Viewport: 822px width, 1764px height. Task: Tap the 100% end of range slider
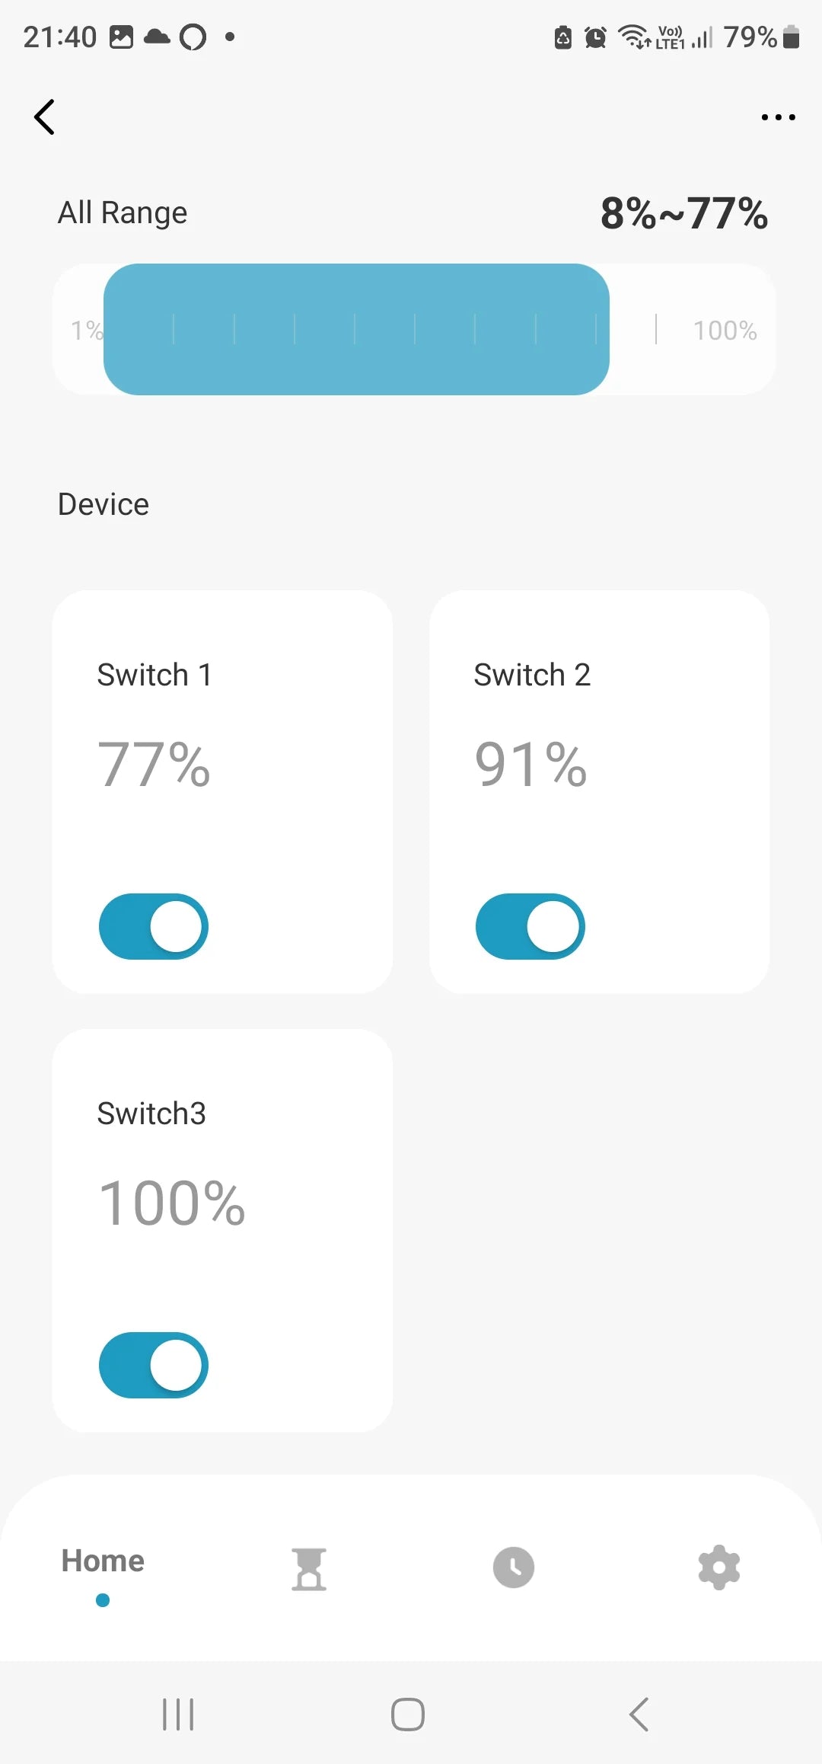click(x=725, y=331)
